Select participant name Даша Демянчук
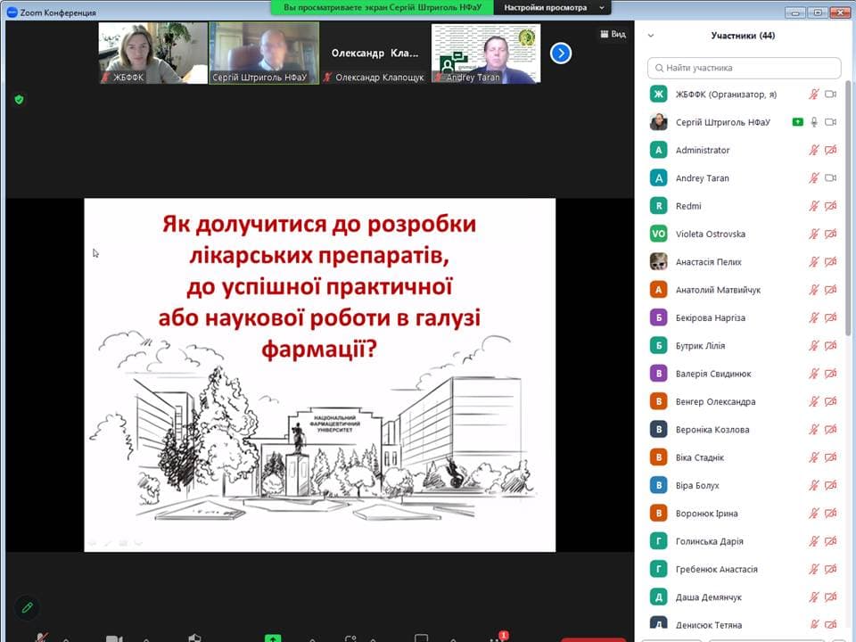Image resolution: width=856 pixels, height=642 pixels. (709, 597)
